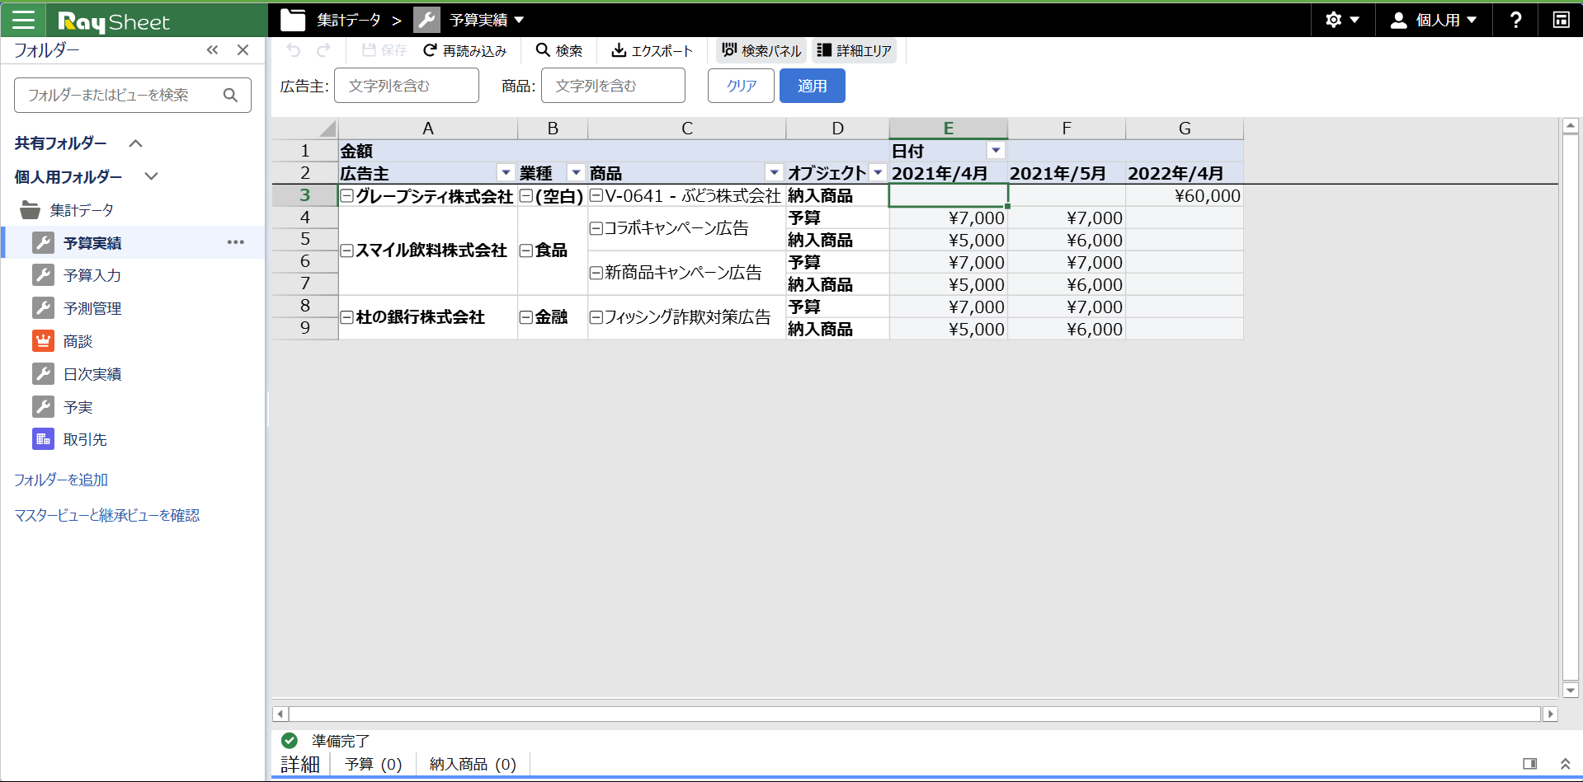
Task: Focus the 商品 filter text field
Action: pos(613,86)
